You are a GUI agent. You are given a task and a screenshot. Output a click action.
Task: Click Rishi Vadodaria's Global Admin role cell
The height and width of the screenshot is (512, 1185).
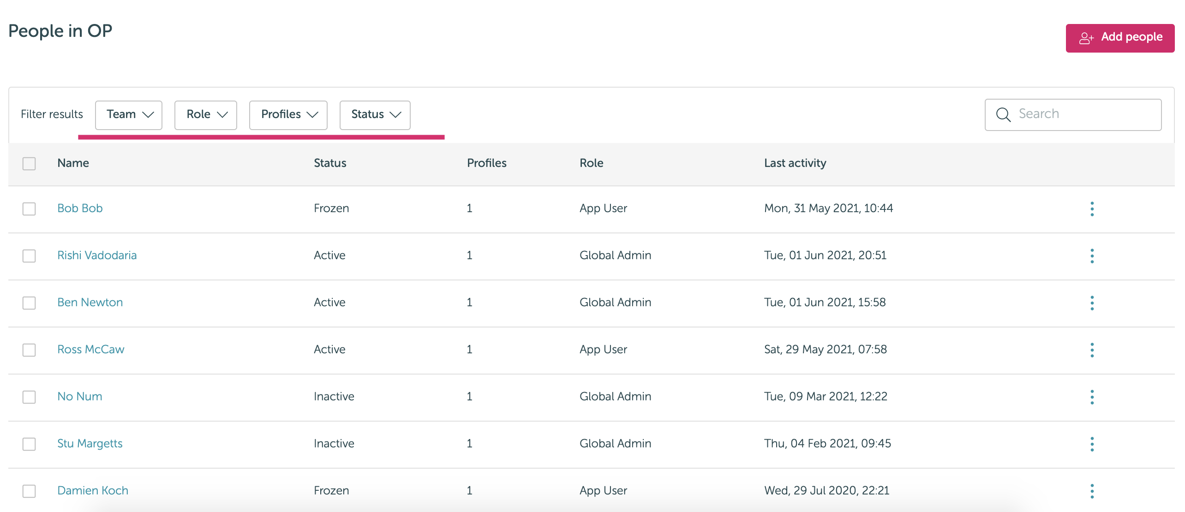click(x=616, y=256)
